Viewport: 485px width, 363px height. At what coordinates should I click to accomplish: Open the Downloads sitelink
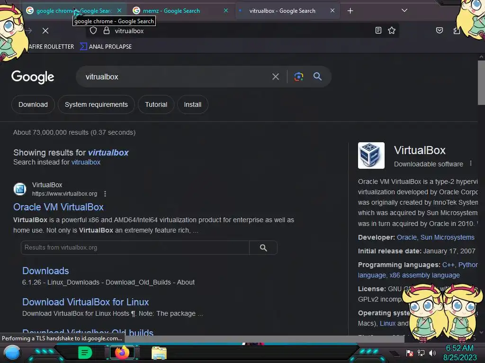point(45,271)
